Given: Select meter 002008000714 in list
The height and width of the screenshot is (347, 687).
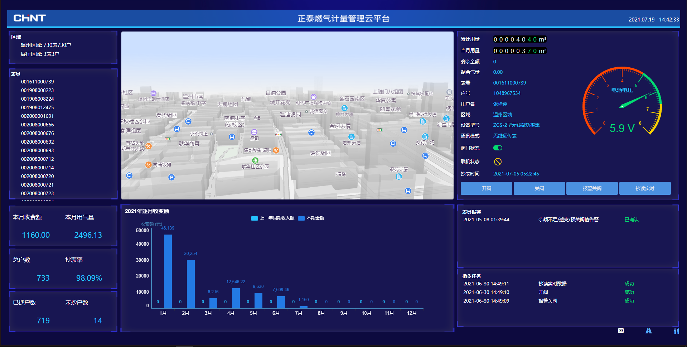Looking at the screenshot, I should (x=37, y=168).
